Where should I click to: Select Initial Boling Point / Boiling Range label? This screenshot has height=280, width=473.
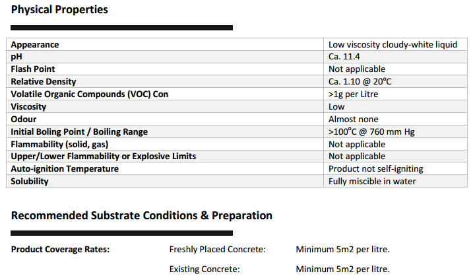pyautogui.click(x=79, y=132)
